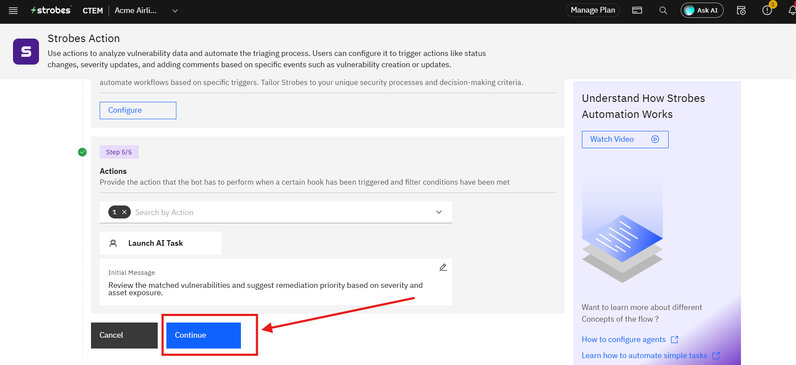Open the alert circle icon with badge
Image resolution: width=796 pixels, height=365 pixels.
(x=767, y=10)
